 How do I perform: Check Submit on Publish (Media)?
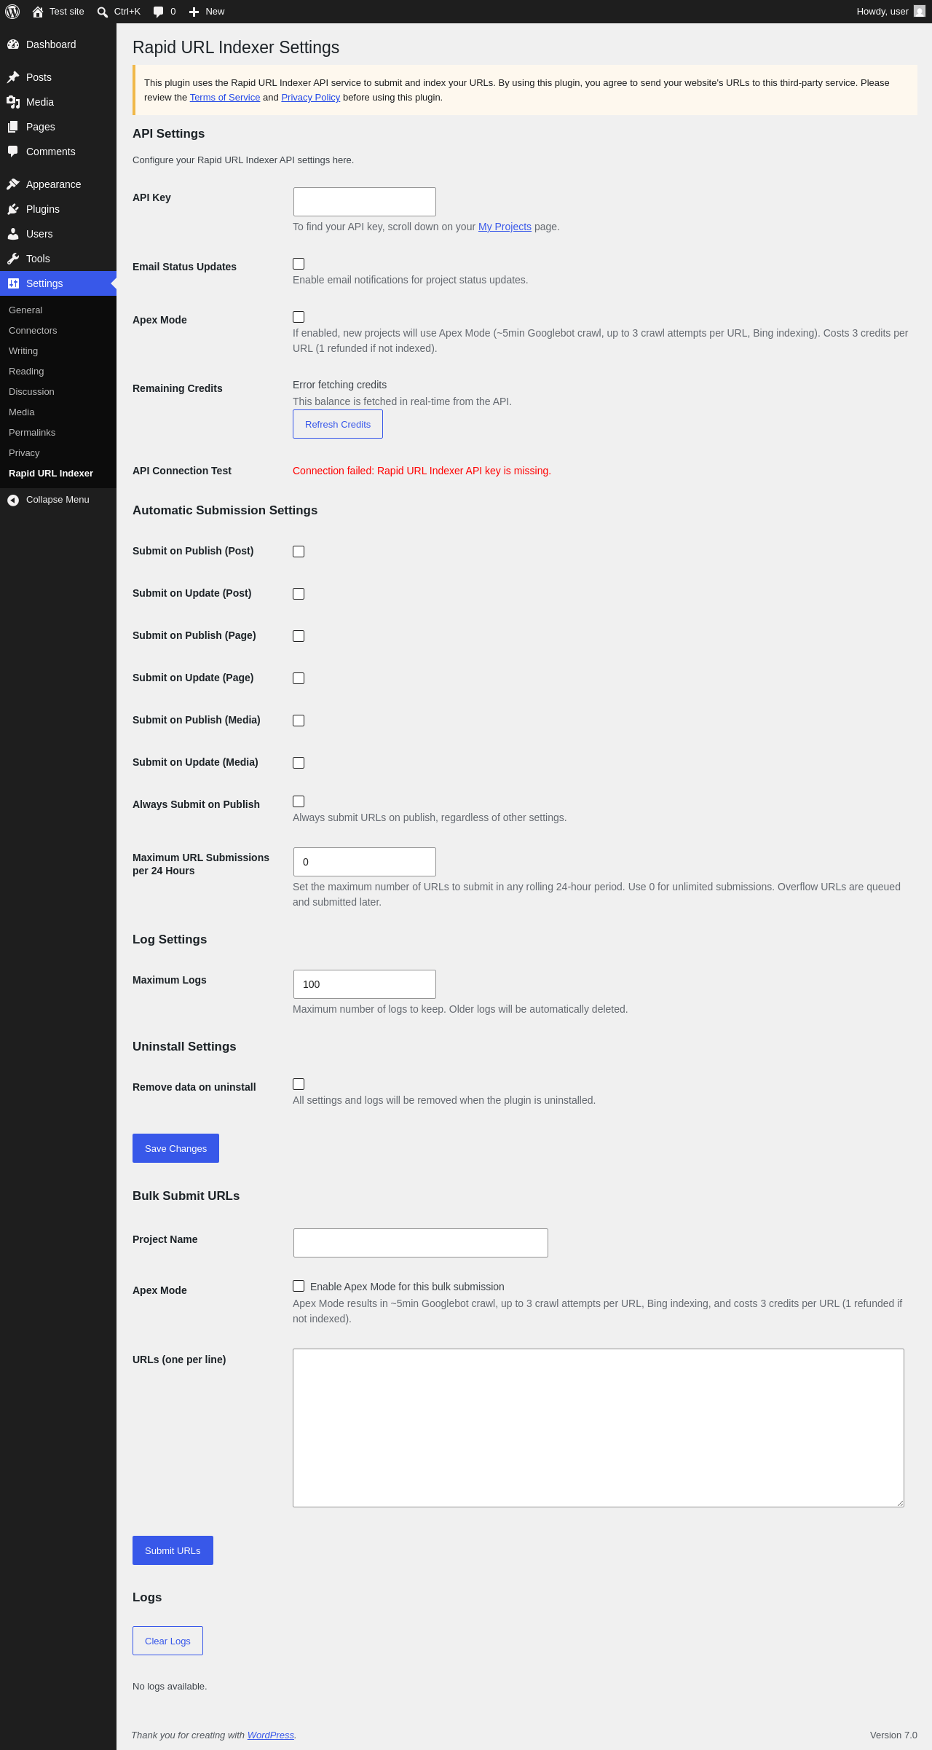[x=299, y=721]
